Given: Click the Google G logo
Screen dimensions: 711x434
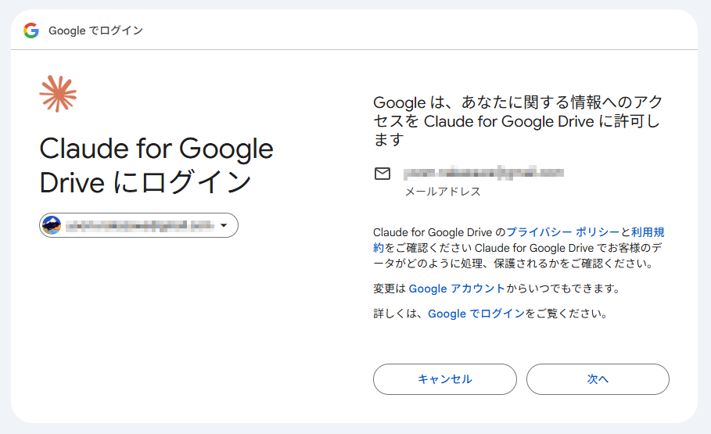Looking at the screenshot, I should pos(31,30).
